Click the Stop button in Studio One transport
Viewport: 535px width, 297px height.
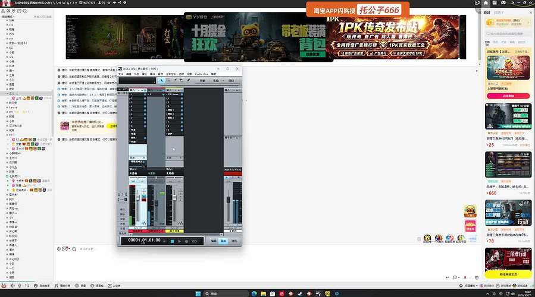(x=173, y=241)
